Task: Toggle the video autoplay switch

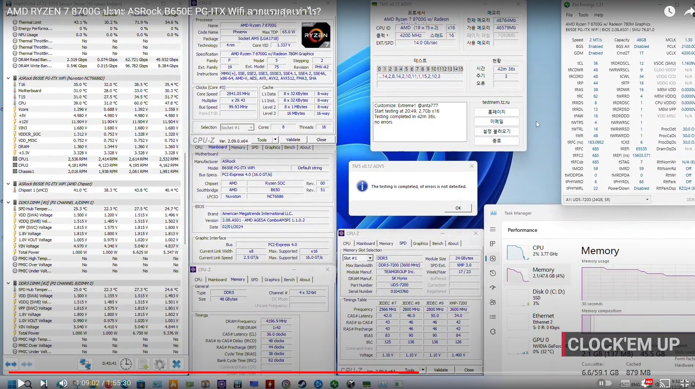Action: pyautogui.click(x=605, y=383)
